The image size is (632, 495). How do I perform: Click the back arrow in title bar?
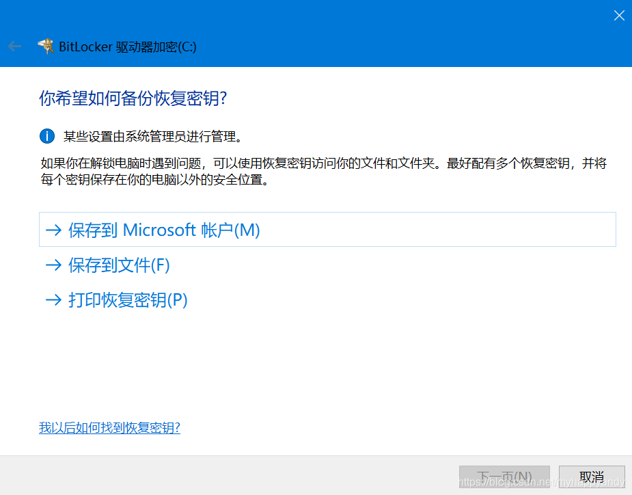[14, 46]
